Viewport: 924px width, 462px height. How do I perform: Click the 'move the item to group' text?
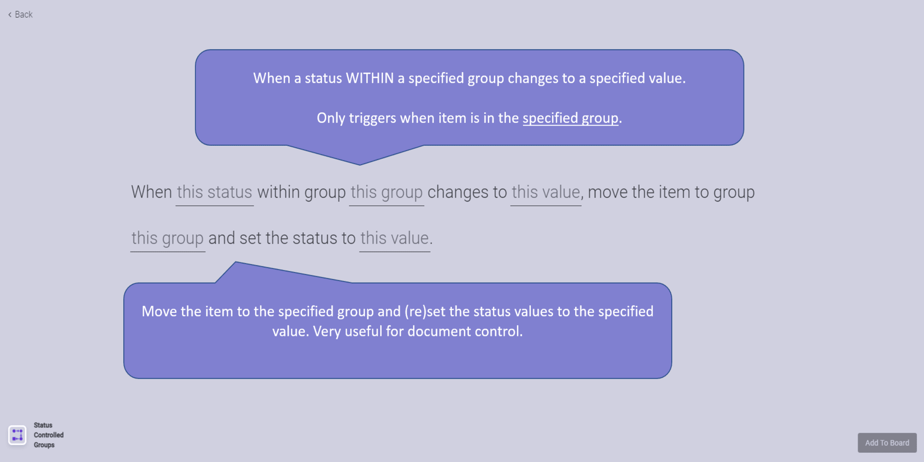pyautogui.click(x=671, y=192)
